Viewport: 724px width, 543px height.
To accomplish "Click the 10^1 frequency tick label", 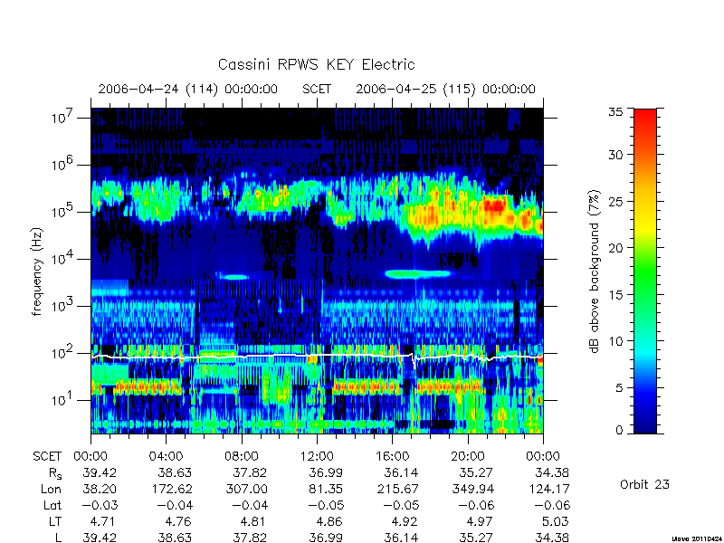I will (x=62, y=399).
